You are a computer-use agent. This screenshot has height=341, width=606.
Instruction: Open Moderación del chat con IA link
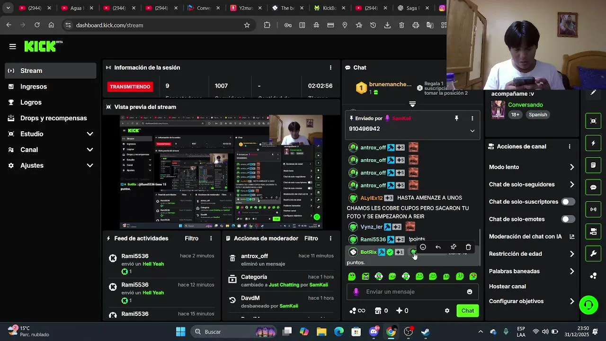pos(531,236)
